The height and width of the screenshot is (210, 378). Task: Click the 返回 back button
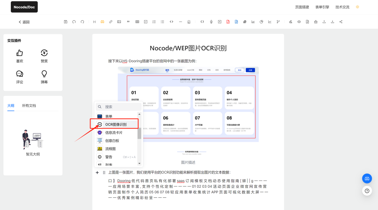(23, 22)
